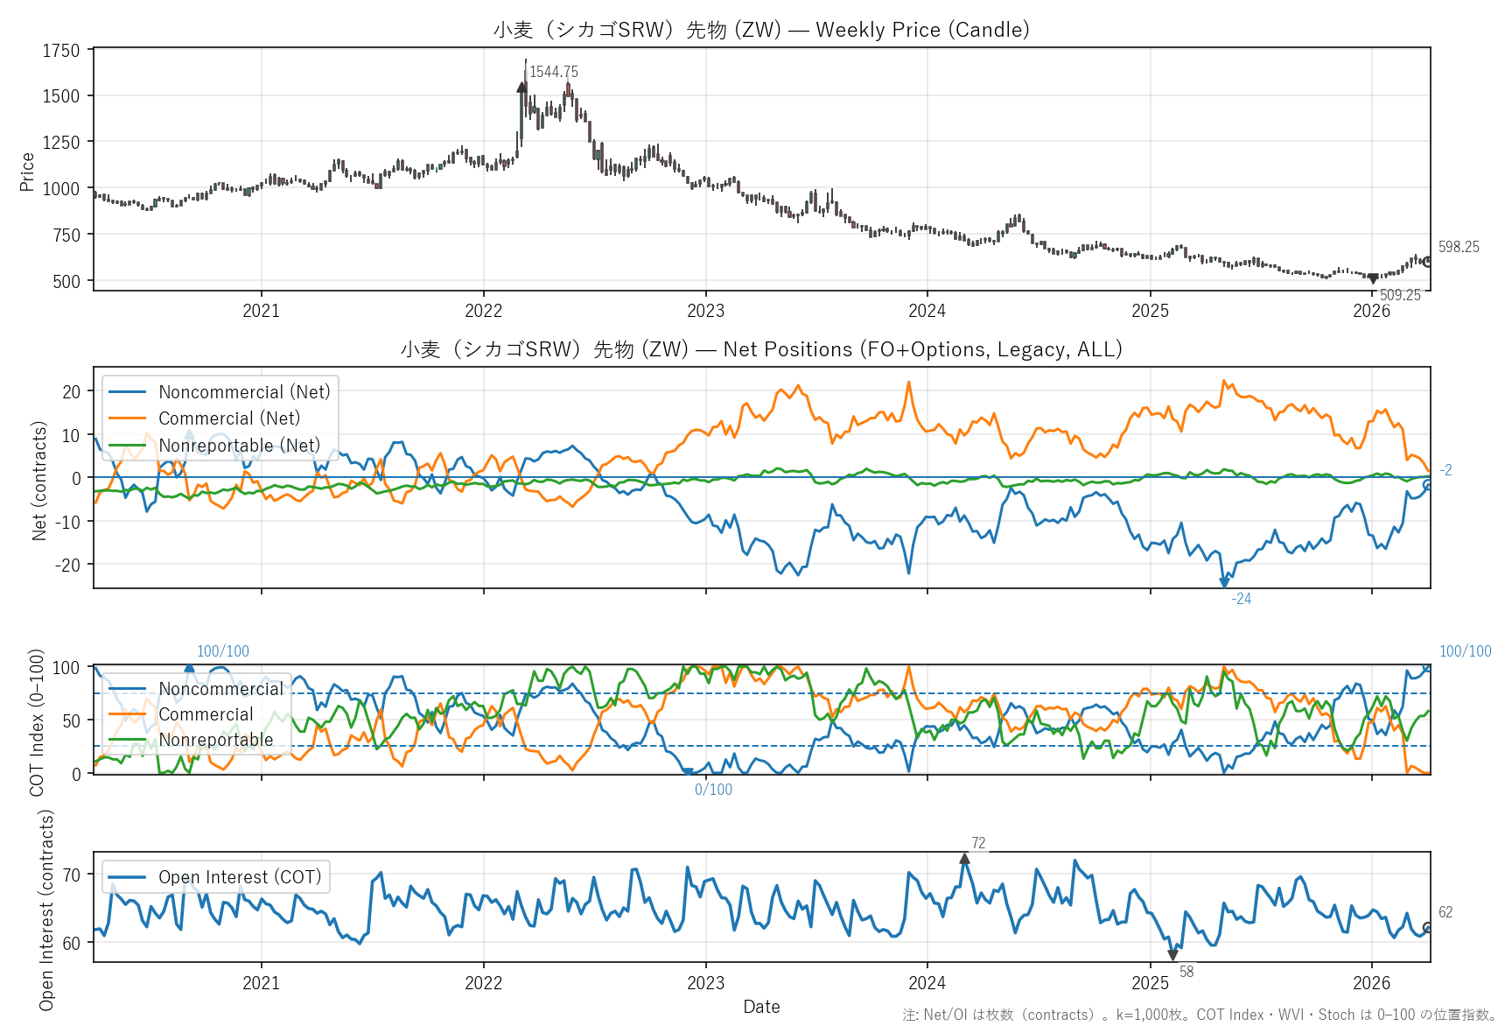Click the 2024 tick label on bottom Date axis
This screenshot has height=1033, width=1512.
(927, 983)
